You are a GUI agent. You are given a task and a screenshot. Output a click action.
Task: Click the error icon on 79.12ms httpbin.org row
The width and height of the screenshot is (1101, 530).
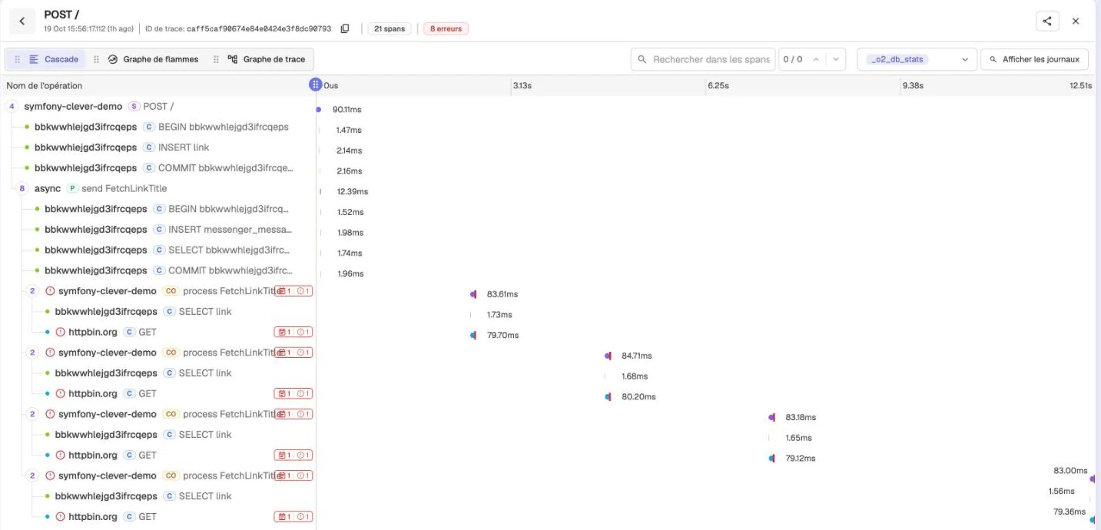(x=61, y=455)
